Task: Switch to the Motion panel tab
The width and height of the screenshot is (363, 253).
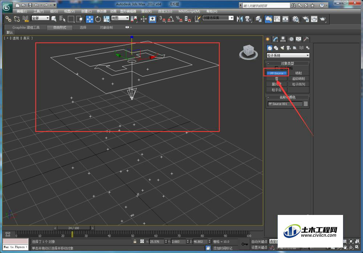Action: point(291,39)
